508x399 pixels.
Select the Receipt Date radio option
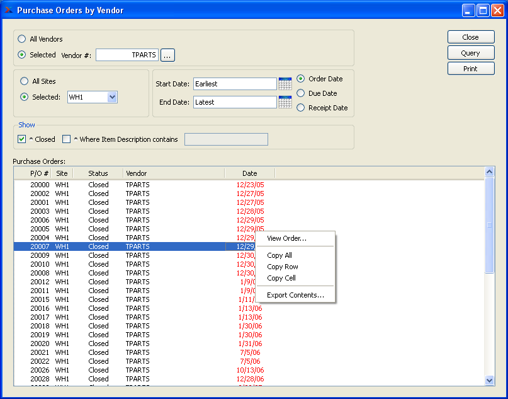click(301, 108)
